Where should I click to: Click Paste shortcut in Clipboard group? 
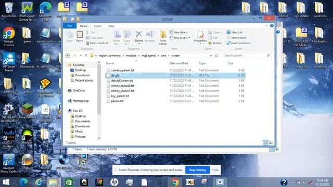click(97, 43)
